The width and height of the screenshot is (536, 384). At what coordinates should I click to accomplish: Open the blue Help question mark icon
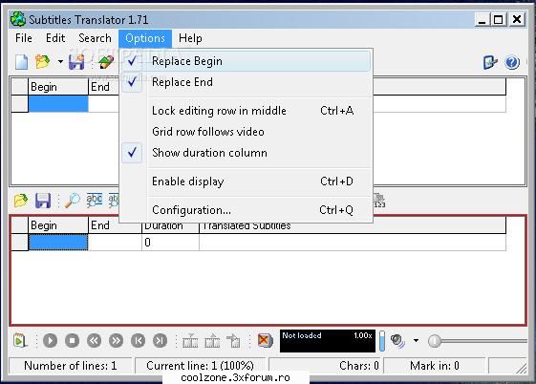(x=512, y=62)
